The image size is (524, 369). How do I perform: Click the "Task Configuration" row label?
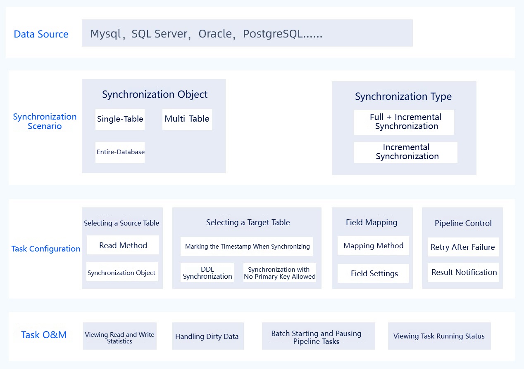(46, 249)
